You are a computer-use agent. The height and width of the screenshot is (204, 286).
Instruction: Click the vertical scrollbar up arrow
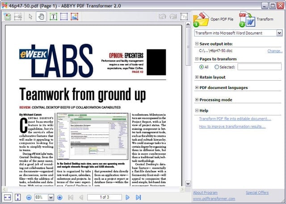188,24
